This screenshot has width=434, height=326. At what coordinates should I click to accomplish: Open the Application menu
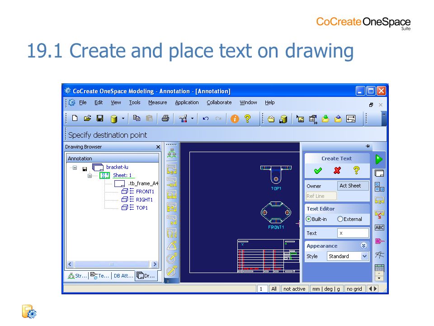pos(187,103)
